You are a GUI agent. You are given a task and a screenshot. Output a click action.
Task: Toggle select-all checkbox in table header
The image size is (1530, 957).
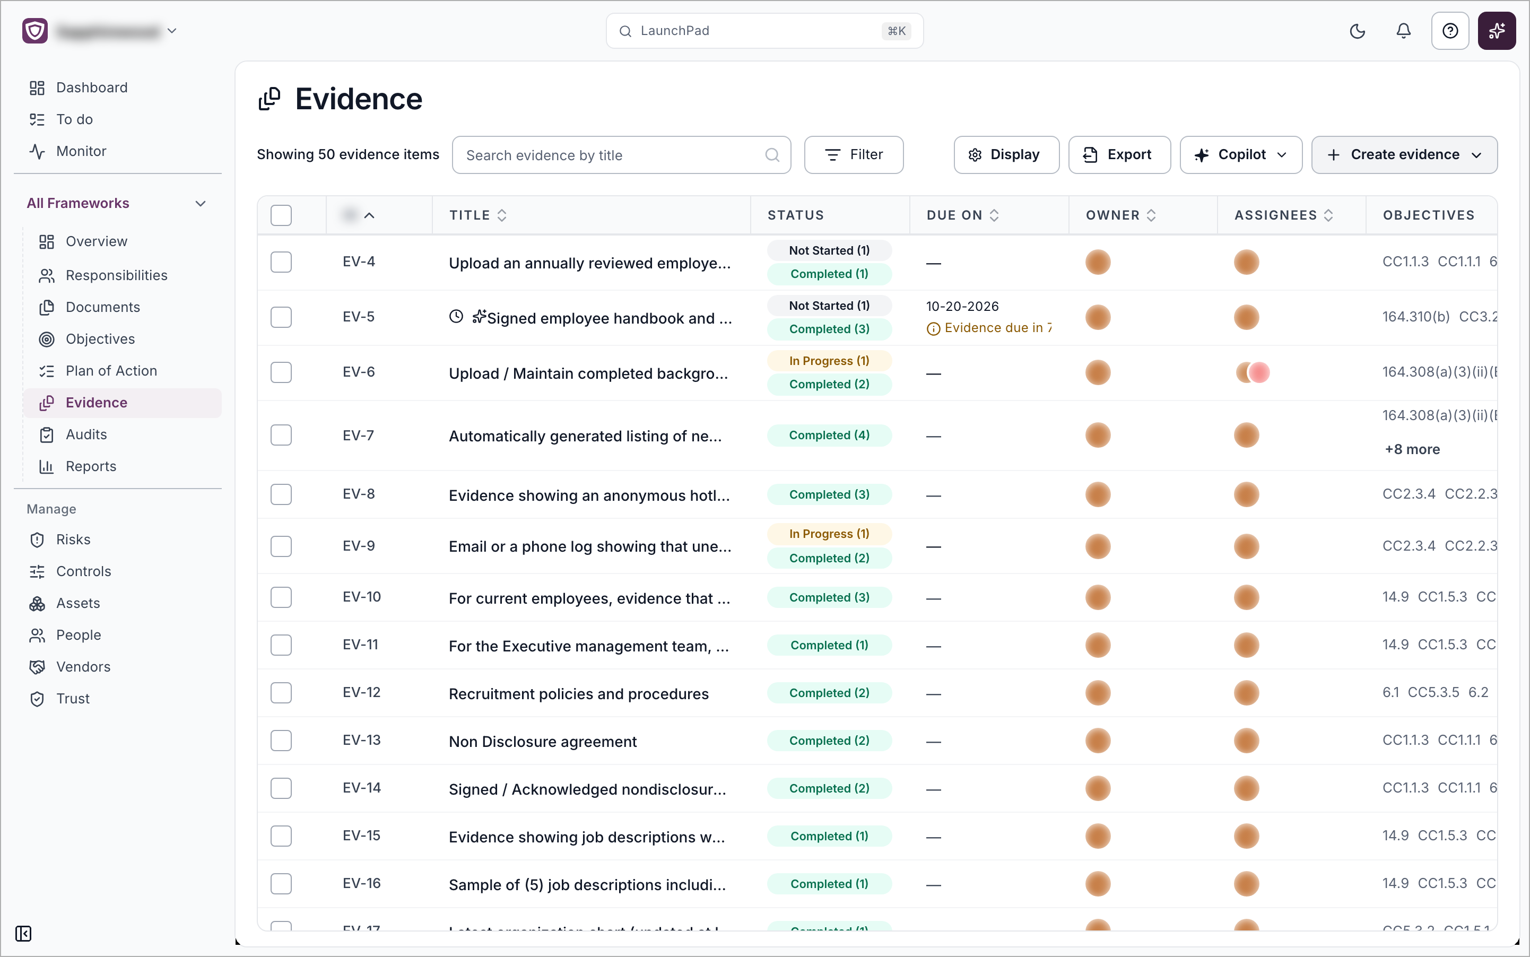281,215
